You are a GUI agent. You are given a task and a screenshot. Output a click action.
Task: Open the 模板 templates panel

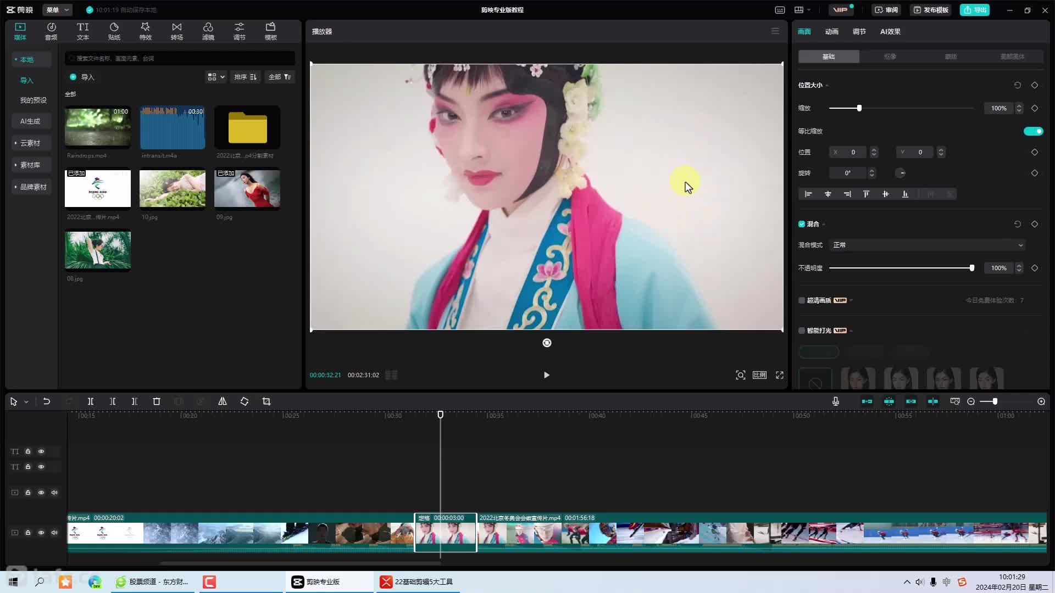click(270, 31)
